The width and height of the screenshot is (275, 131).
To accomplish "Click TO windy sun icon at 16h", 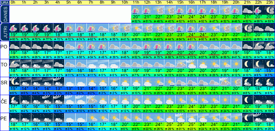I will (192, 64).
